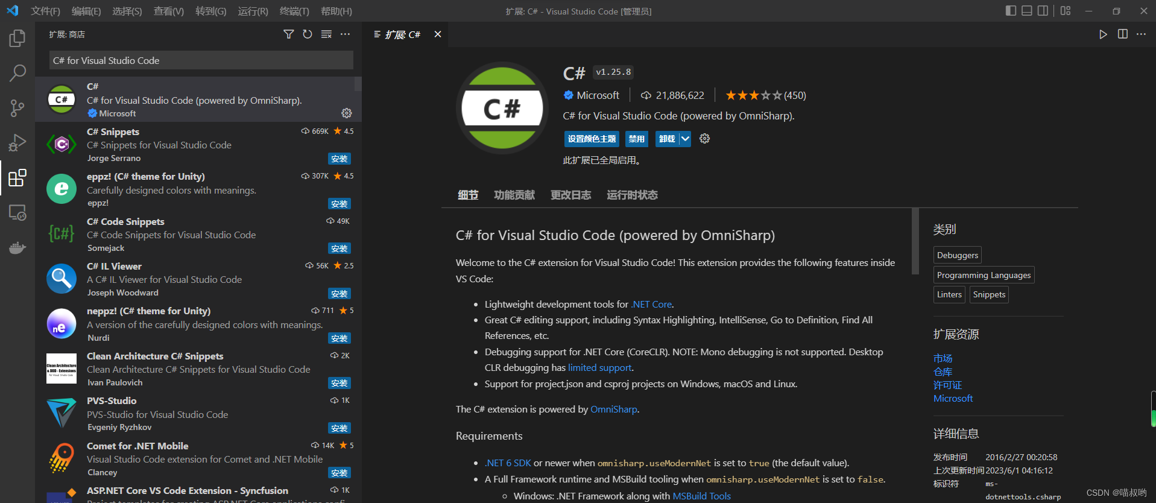Open the Docker view in activity bar
1156x503 pixels.
pos(17,247)
